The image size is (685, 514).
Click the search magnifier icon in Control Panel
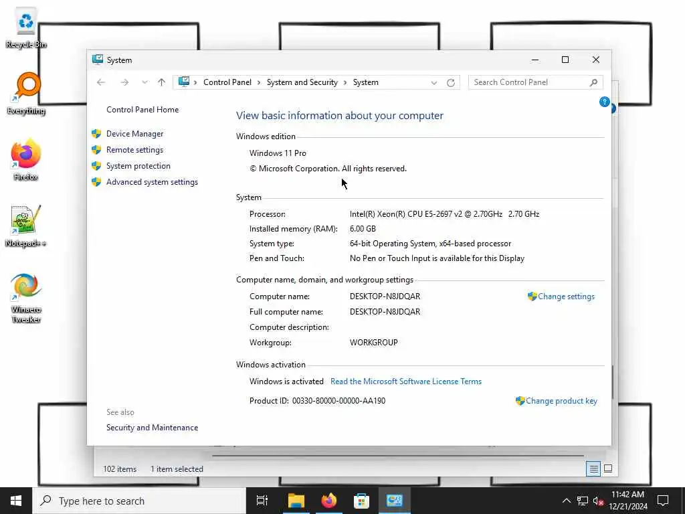coord(593,82)
